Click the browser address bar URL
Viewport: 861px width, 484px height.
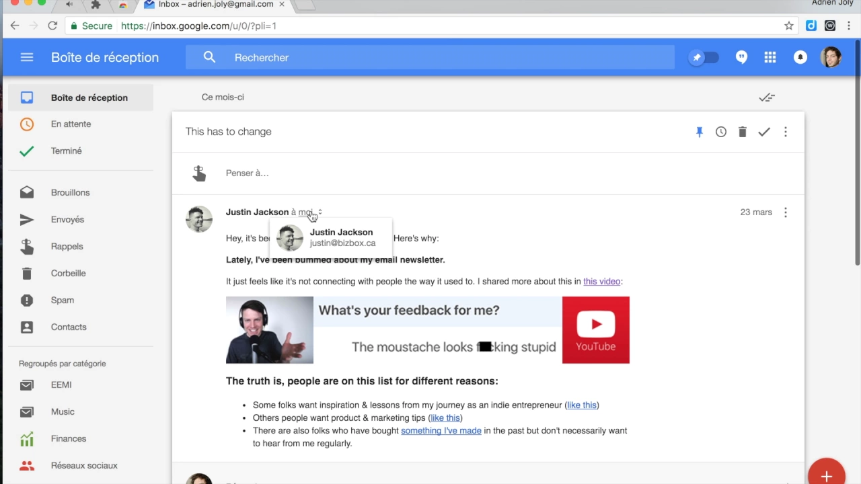click(198, 26)
